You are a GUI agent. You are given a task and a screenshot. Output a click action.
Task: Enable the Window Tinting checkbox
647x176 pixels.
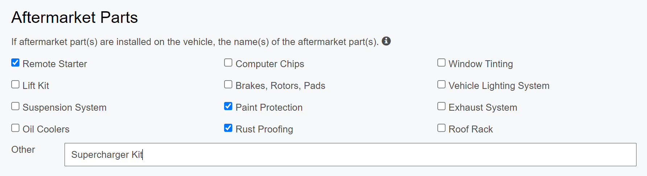(441, 63)
